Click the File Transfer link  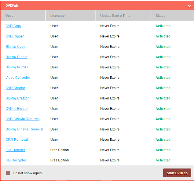15,150
